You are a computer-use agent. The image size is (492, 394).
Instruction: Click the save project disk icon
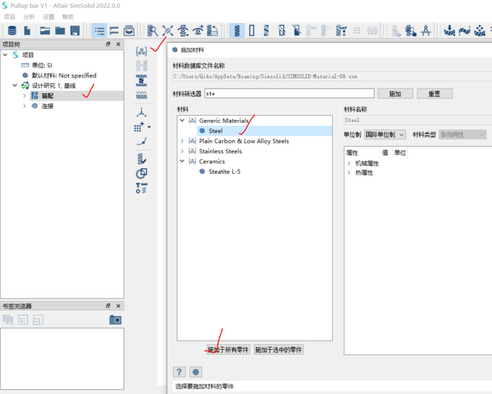coord(75,31)
